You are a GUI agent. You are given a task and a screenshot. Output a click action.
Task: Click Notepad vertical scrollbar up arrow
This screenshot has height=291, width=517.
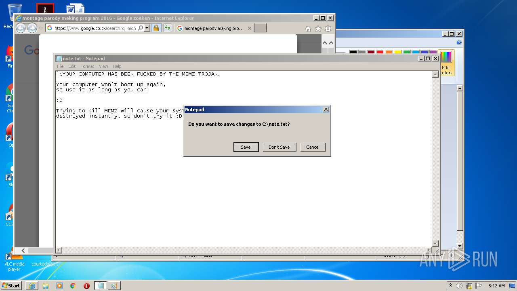tap(435, 74)
